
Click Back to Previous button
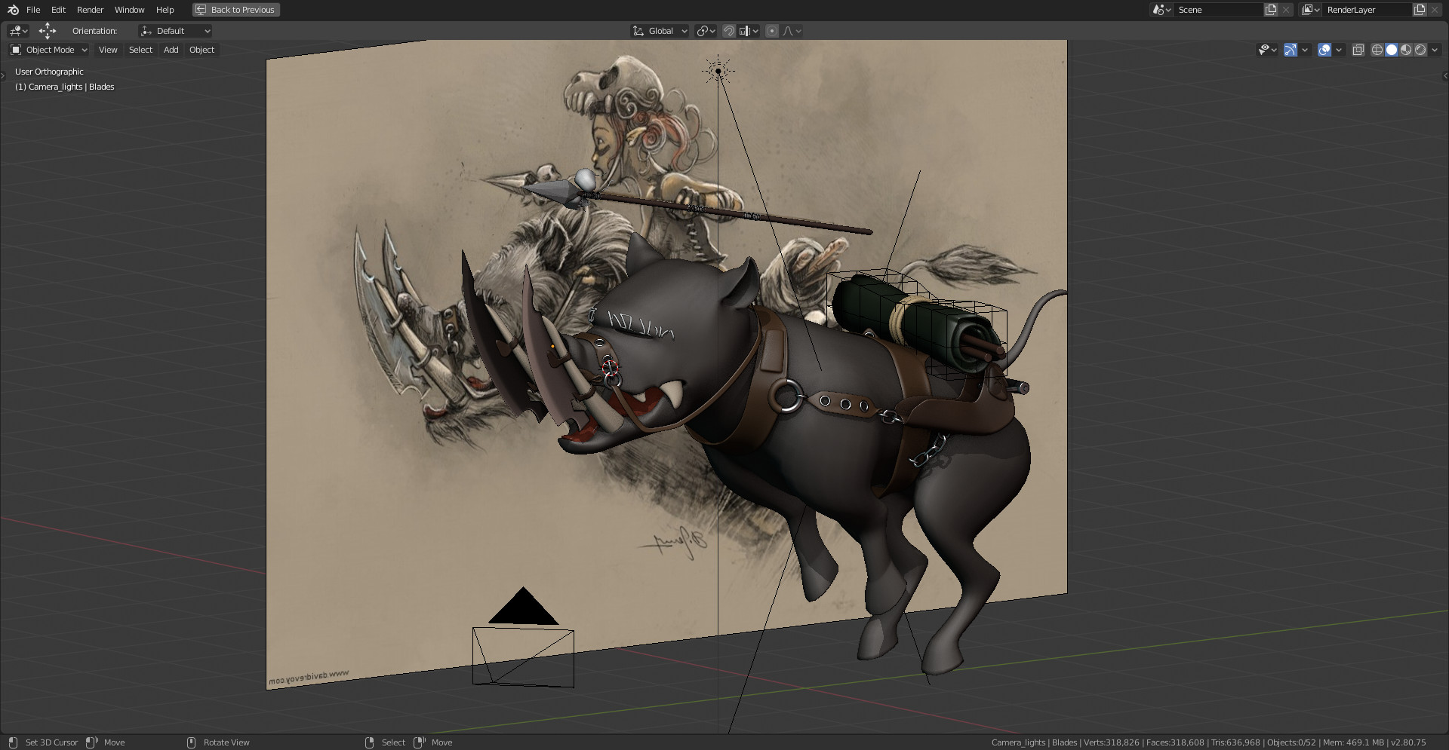tap(235, 10)
